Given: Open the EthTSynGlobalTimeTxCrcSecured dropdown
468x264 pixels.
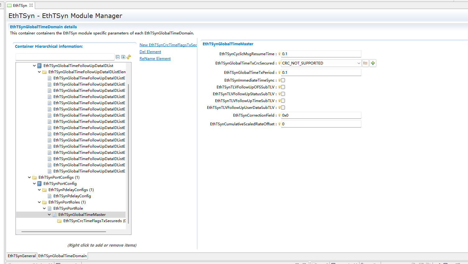Looking at the screenshot, I should tap(359, 63).
